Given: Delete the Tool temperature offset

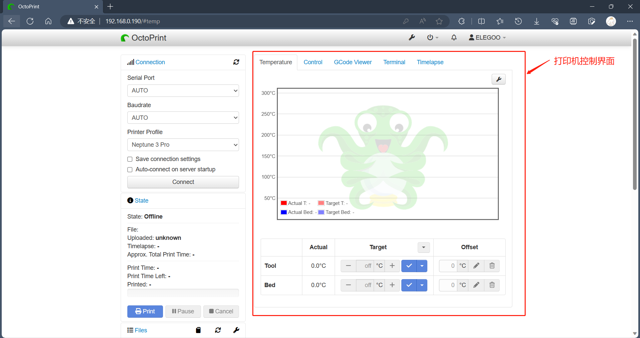Looking at the screenshot, I should [x=492, y=266].
